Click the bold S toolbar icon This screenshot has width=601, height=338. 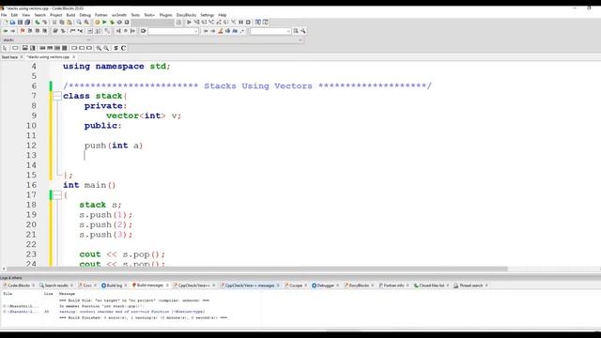click(116, 48)
